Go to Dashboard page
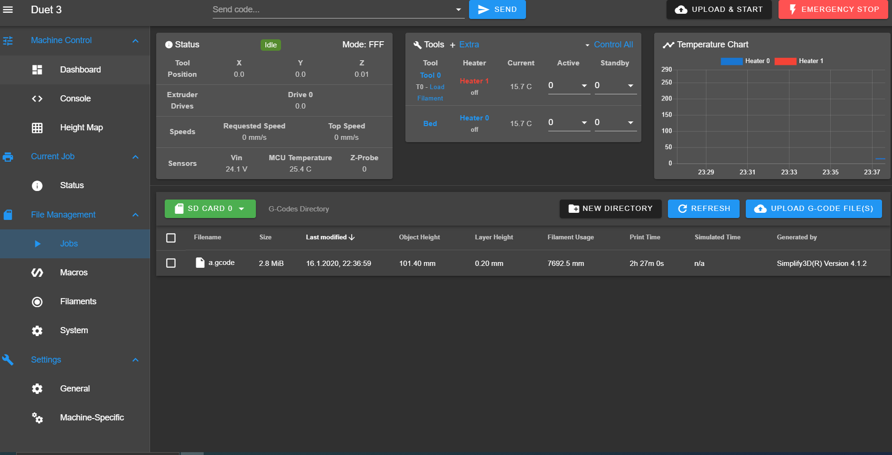The height and width of the screenshot is (455, 892). point(75,70)
